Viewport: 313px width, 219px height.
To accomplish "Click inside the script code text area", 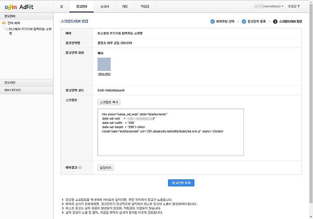I will pyautogui.click(x=170, y=132).
